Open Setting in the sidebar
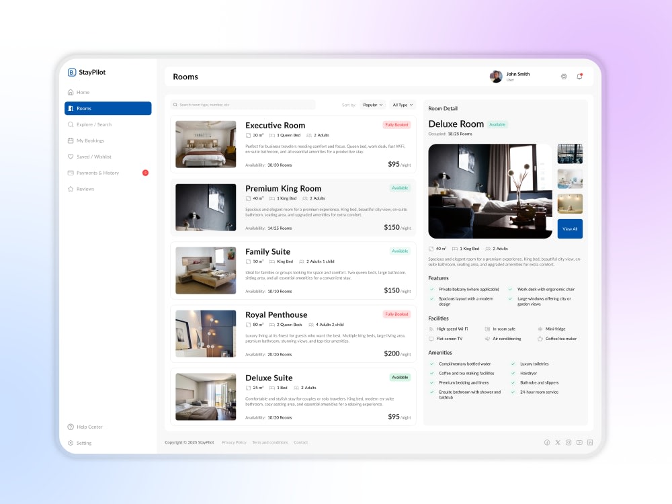Viewport: 672px width, 504px height. pyautogui.click(x=80, y=443)
